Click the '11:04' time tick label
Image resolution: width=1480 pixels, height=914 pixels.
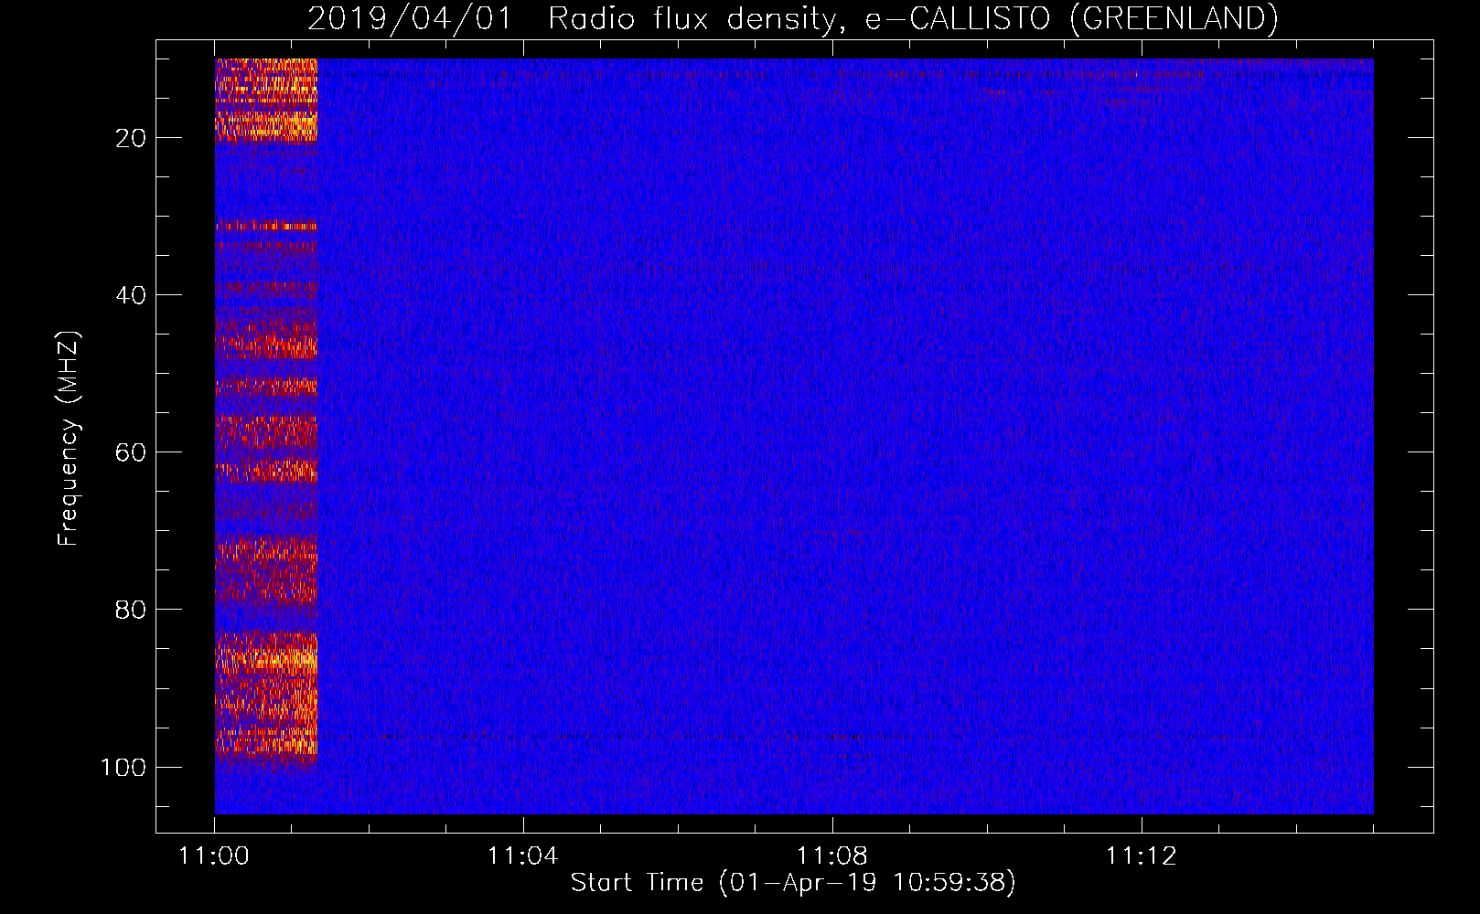[x=522, y=856]
